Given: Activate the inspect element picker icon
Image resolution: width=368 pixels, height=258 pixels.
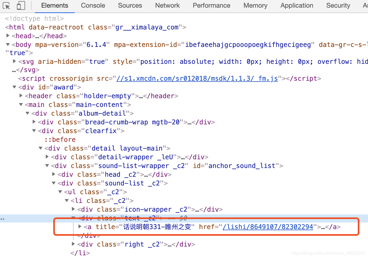Looking at the screenshot, I should click(6, 6).
